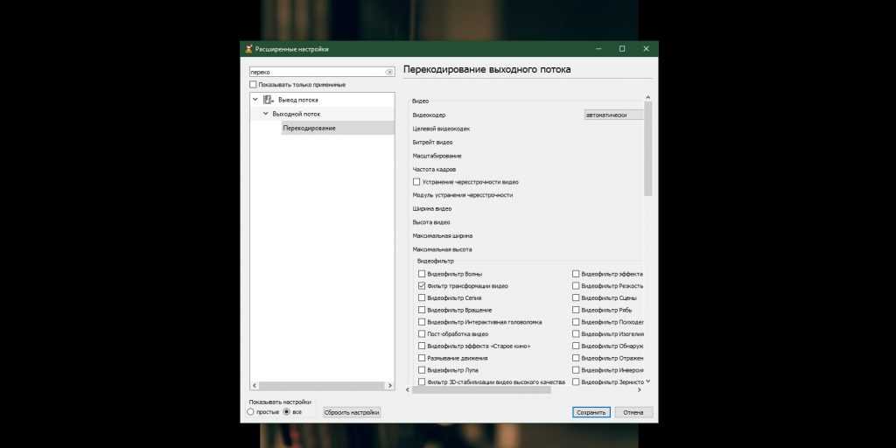This screenshot has width=896, height=448.
Task: Select Перекодирование in the settings tree
Action: coord(309,129)
